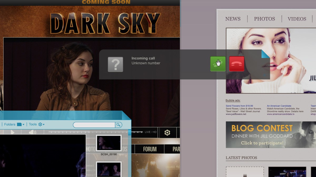The width and height of the screenshot is (316, 177).
Task: Expand the Tools gear dropdown
Action: pyautogui.click(x=41, y=124)
